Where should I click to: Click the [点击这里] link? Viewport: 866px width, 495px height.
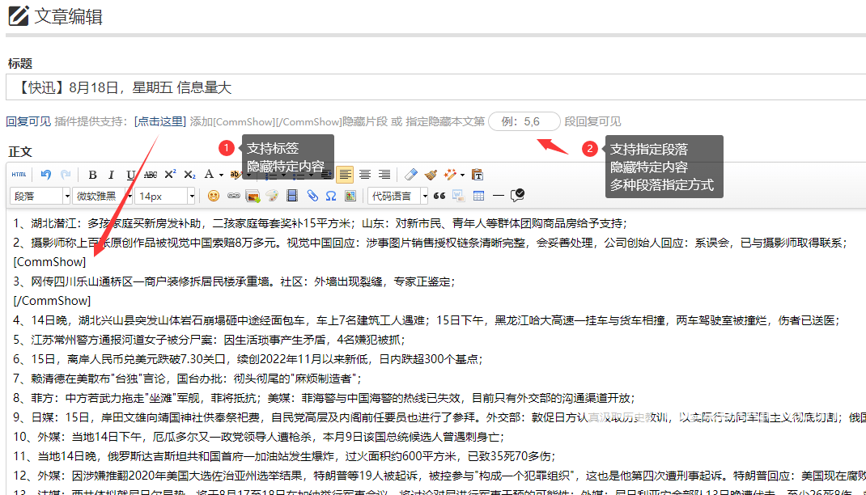coord(160,121)
